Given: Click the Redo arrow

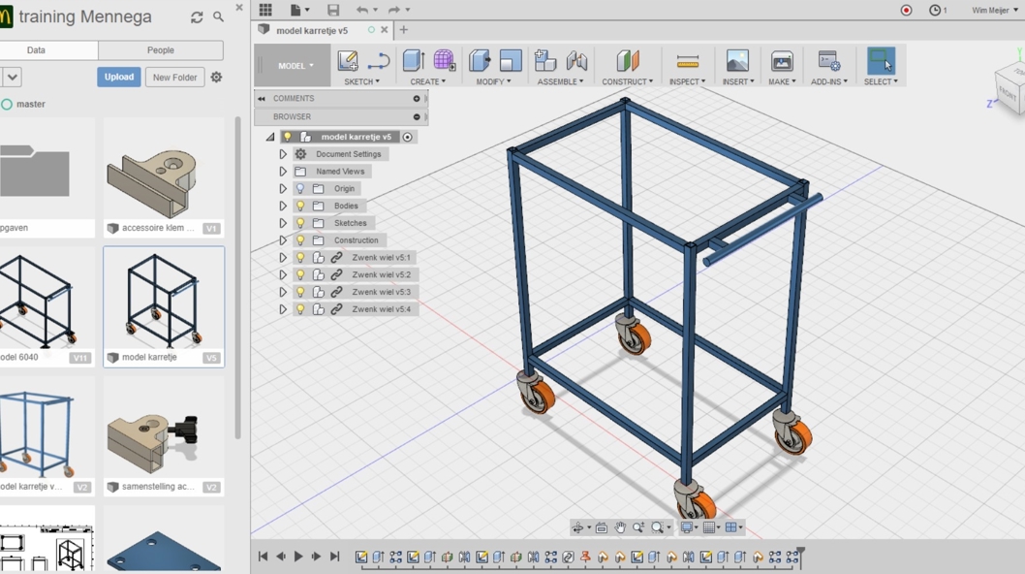Looking at the screenshot, I should (x=393, y=10).
